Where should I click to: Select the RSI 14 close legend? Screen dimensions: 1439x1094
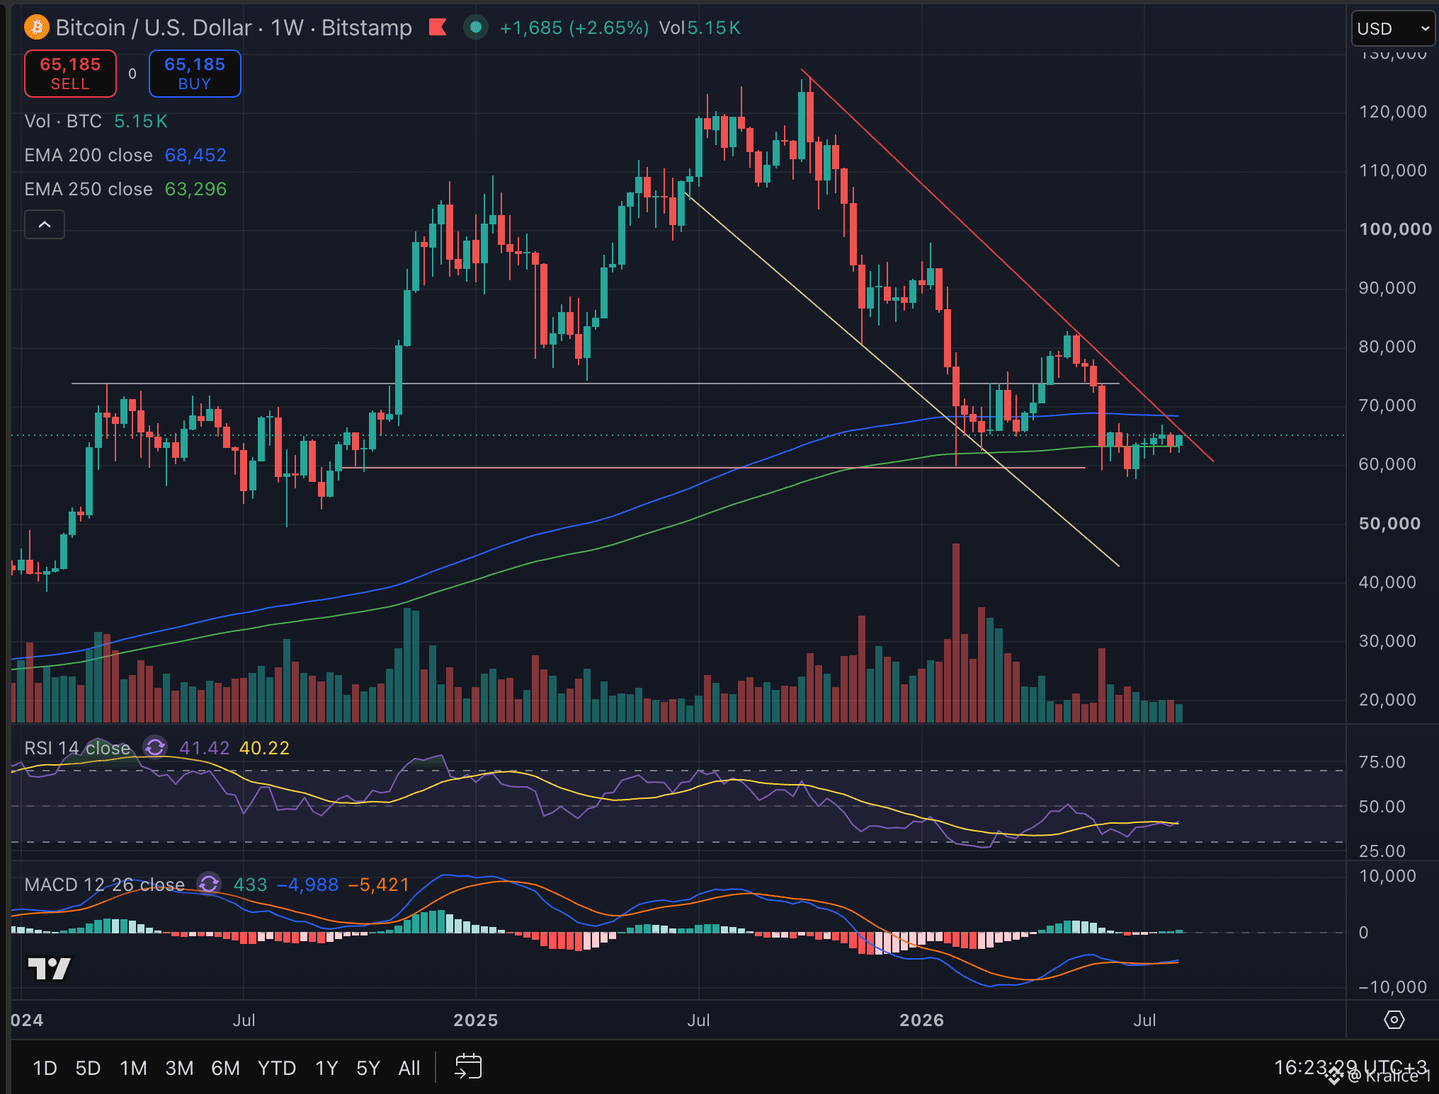point(77,748)
